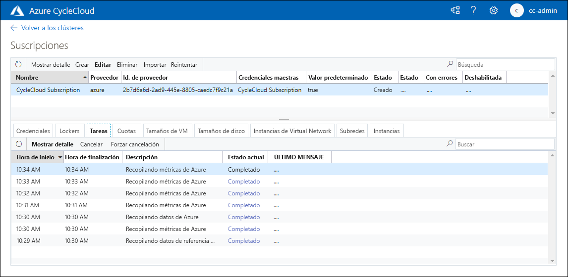
Task: Focus the Buscar search field
Action: point(505,144)
